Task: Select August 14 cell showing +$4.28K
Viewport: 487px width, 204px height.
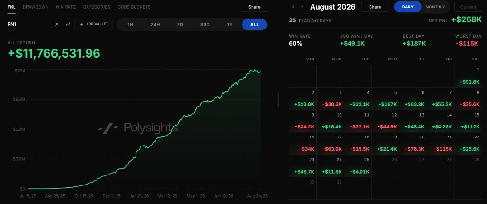Action: pyautogui.click(x=440, y=121)
